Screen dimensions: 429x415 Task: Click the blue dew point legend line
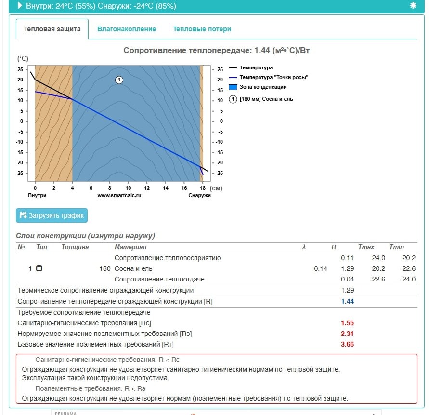pos(233,77)
